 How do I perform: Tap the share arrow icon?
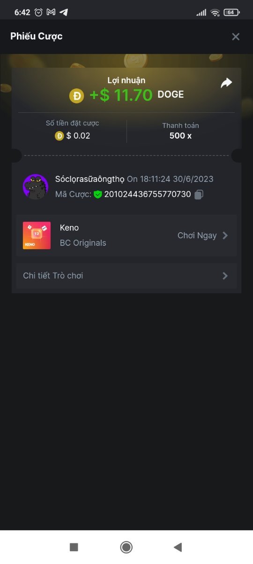click(226, 83)
